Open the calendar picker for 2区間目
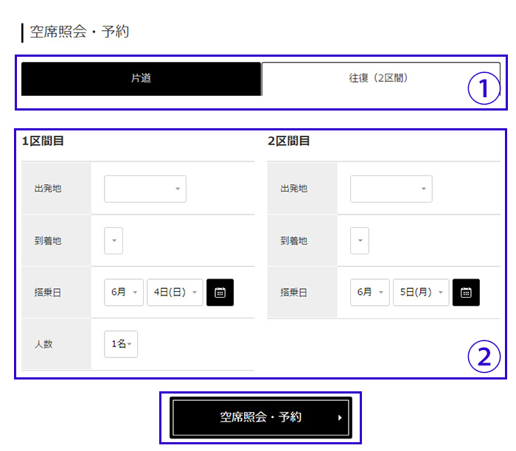The width and height of the screenshot is (516, 451). tap(466, 293)
